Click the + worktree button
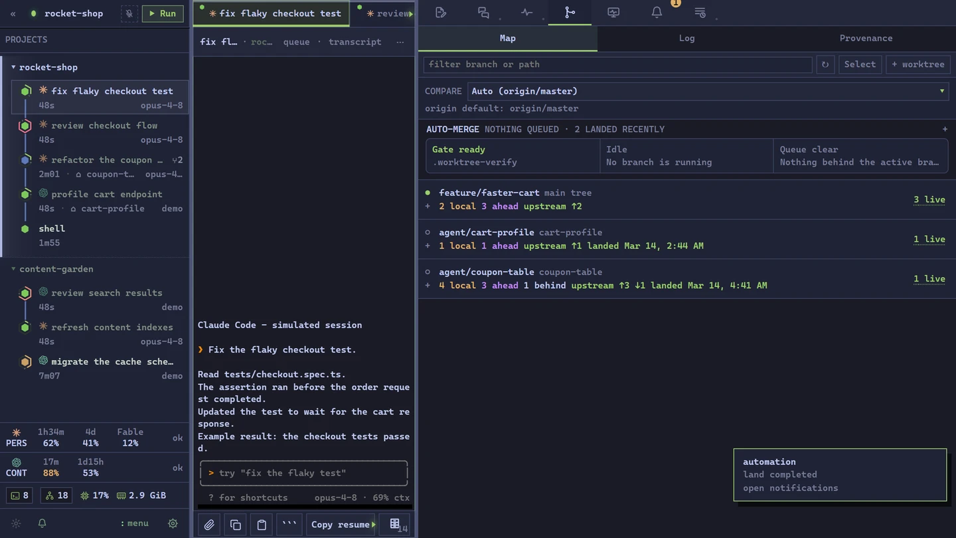The width and height of the screenshot is (956, 538). 917,64
